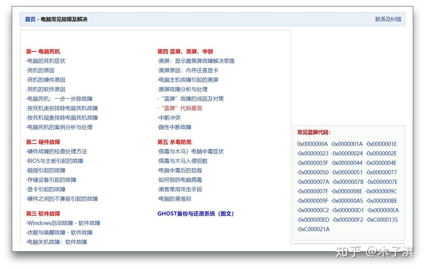
Task: Open 病毒与木马}电脑中毒症状 link
Action: (191, 151)
